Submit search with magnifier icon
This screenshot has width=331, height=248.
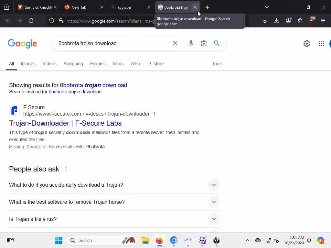point(217,44)
